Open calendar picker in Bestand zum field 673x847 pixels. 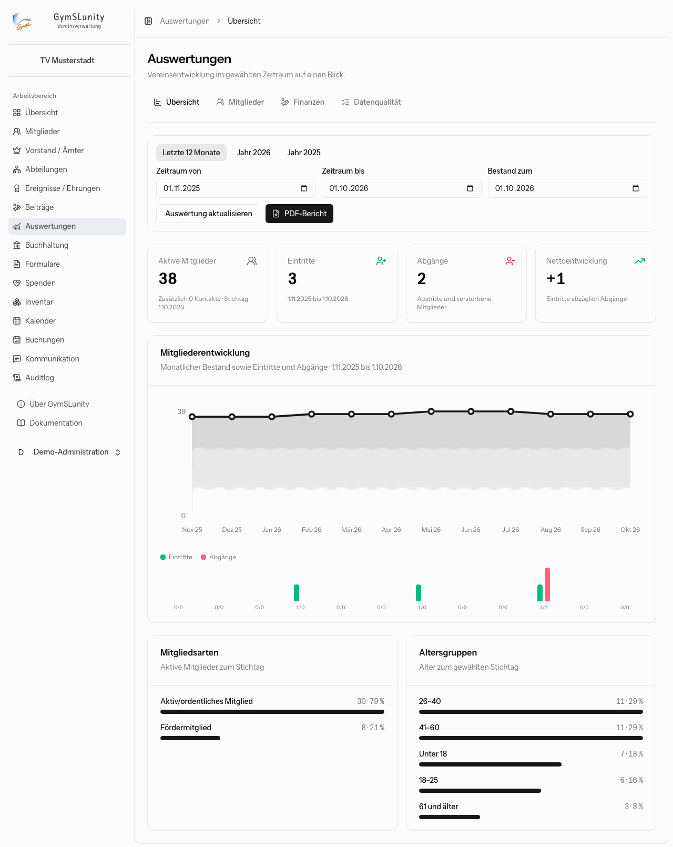point(636,188)
